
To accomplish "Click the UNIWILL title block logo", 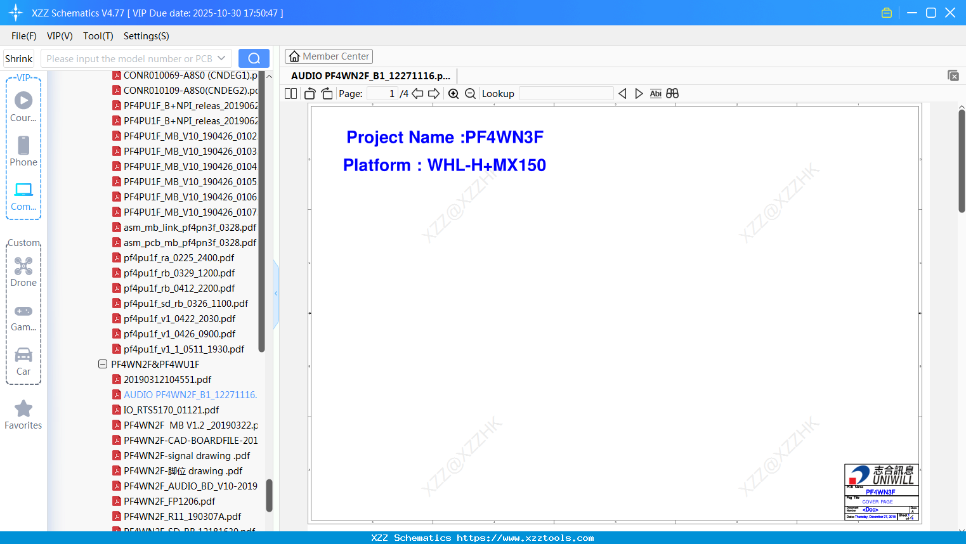I will pos(882,475).
